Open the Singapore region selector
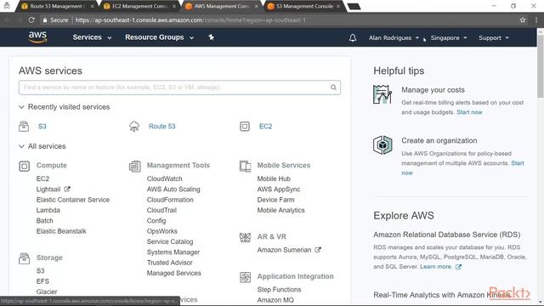544x306 pixels. 449,37
